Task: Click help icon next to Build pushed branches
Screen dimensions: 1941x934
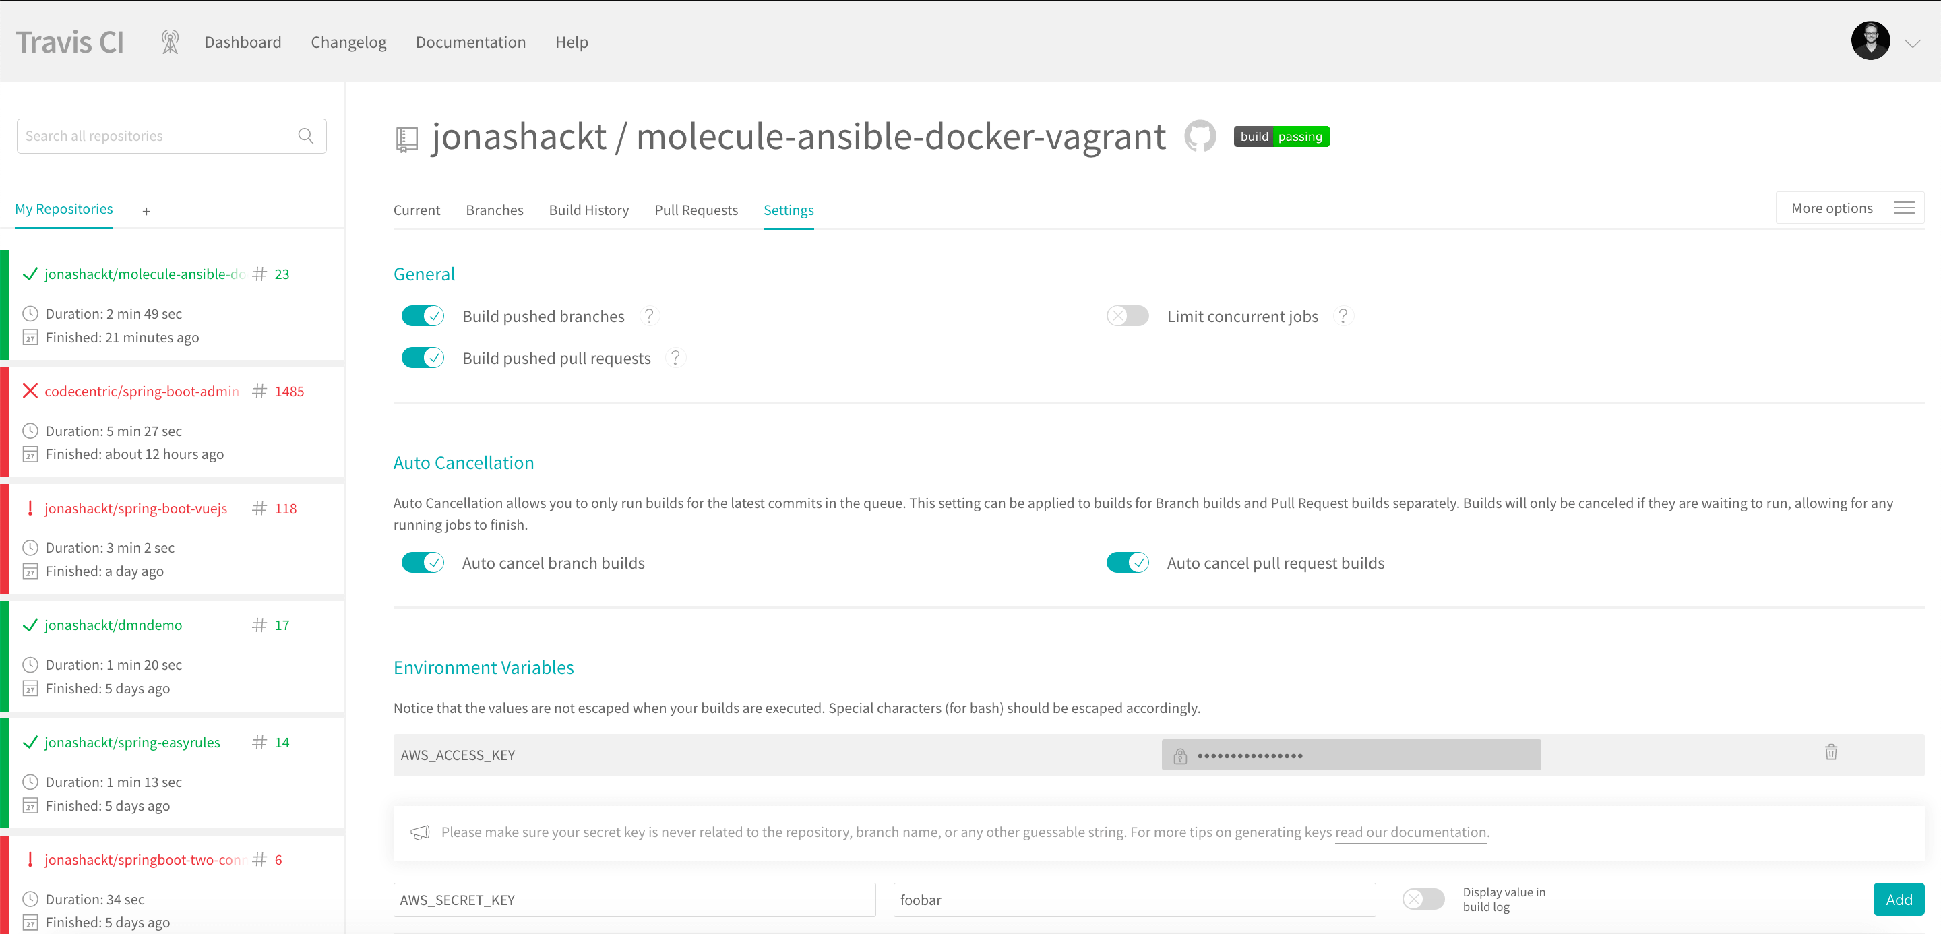Action: (x=649, y=315)
